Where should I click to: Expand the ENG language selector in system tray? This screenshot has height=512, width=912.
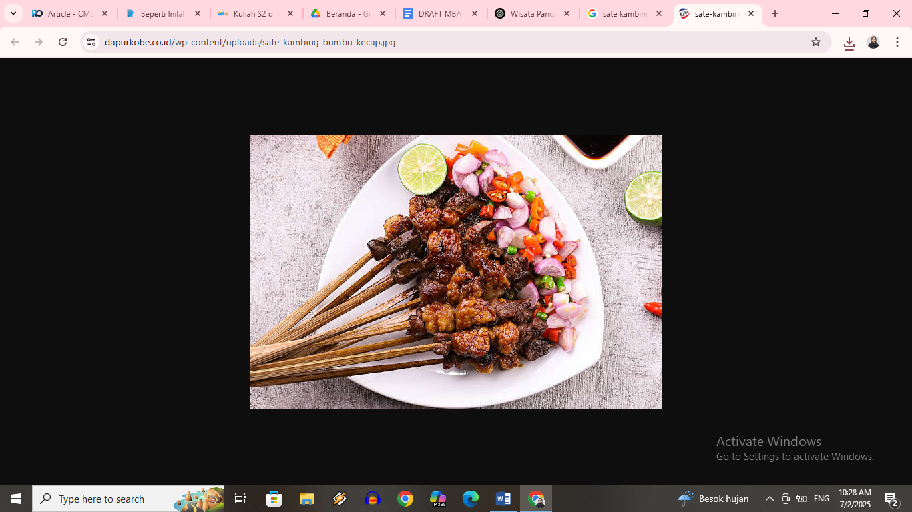[823, 498]
